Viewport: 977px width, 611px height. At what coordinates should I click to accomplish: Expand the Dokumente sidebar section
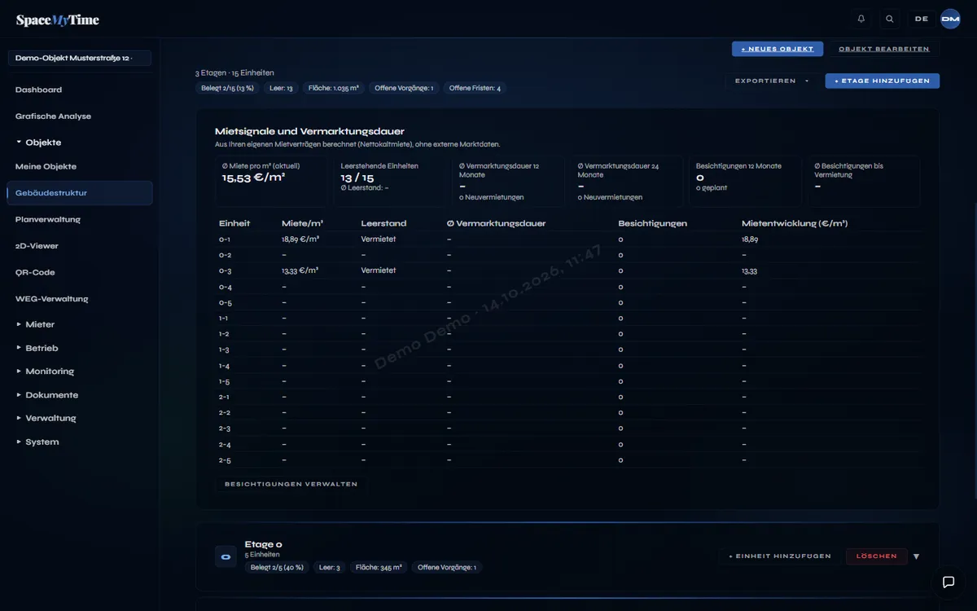pyautogui.click(x=52, y=395)
